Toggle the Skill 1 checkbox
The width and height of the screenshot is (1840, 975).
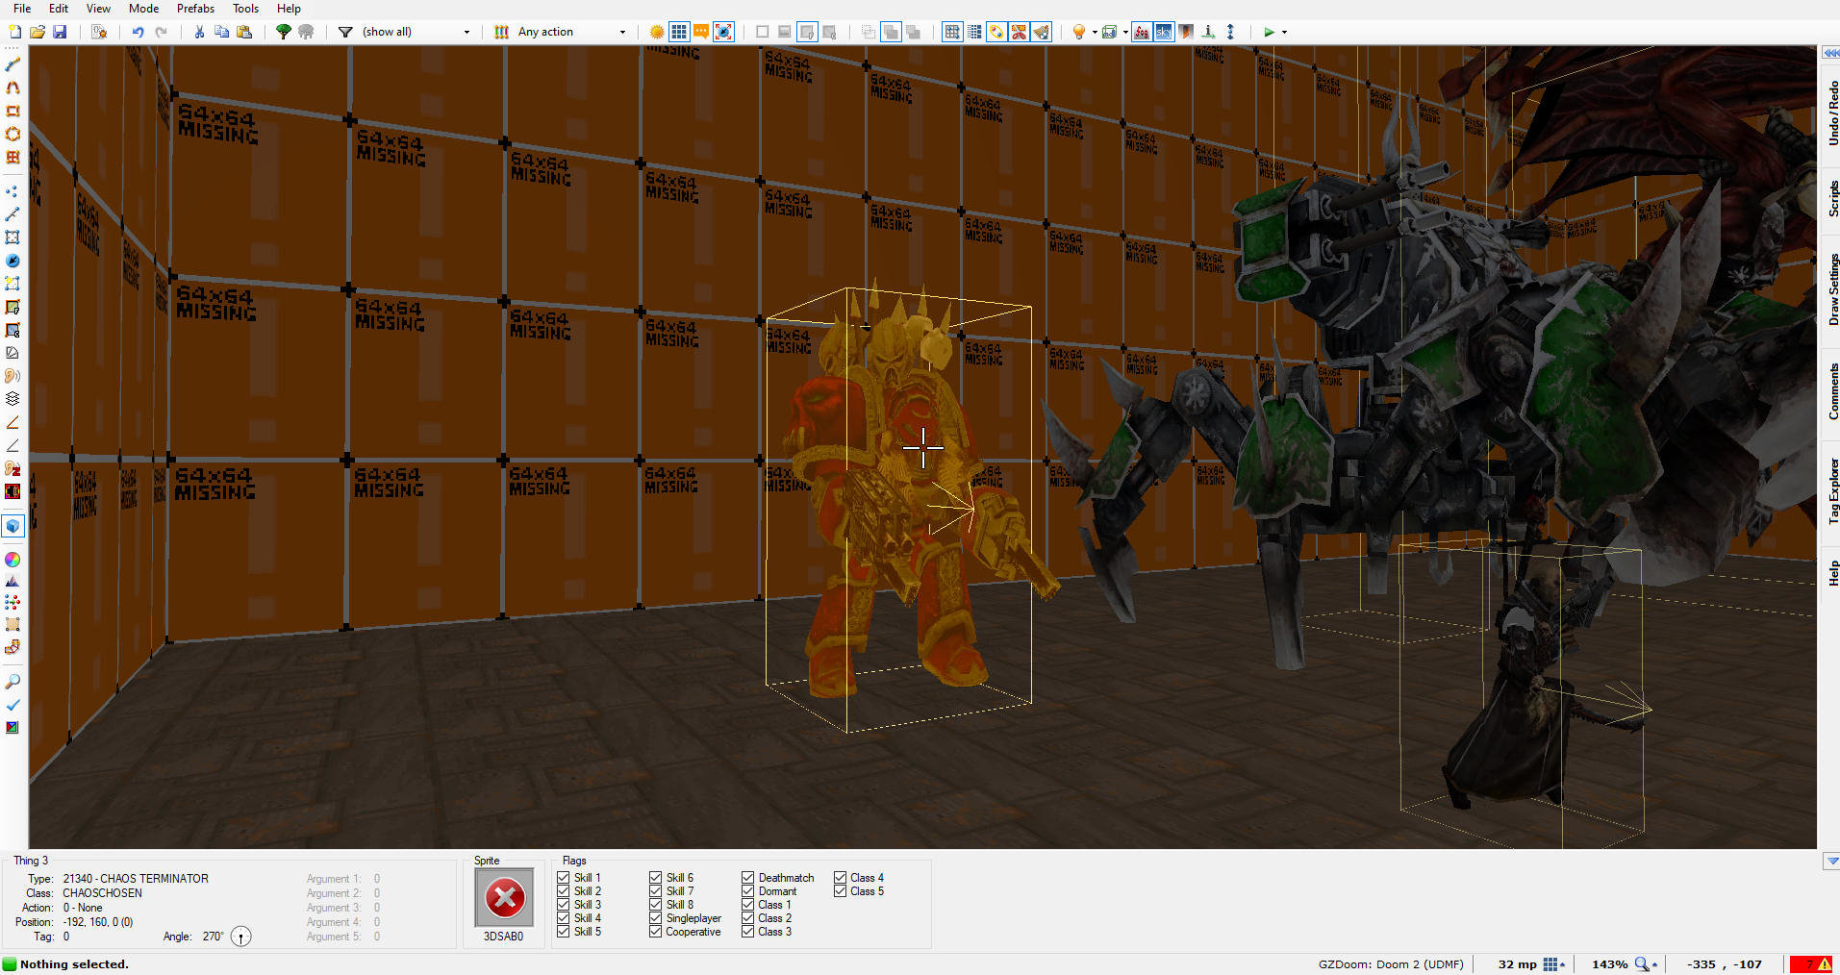(563, 877)
